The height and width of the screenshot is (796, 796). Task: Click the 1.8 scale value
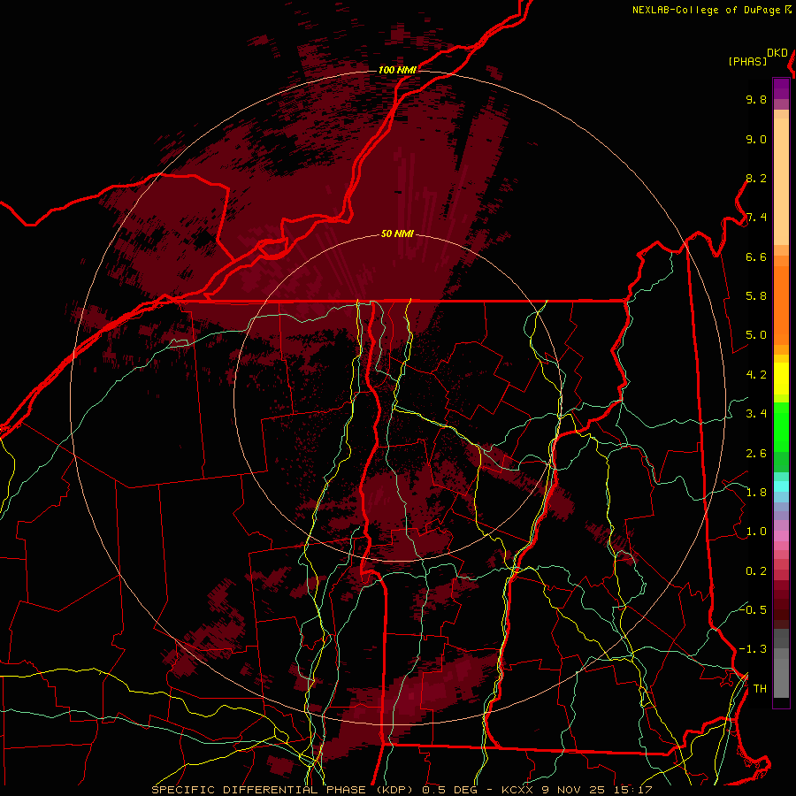tap(756, 493)
